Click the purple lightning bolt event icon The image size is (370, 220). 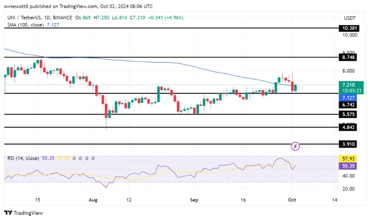[x=296, y=146]
